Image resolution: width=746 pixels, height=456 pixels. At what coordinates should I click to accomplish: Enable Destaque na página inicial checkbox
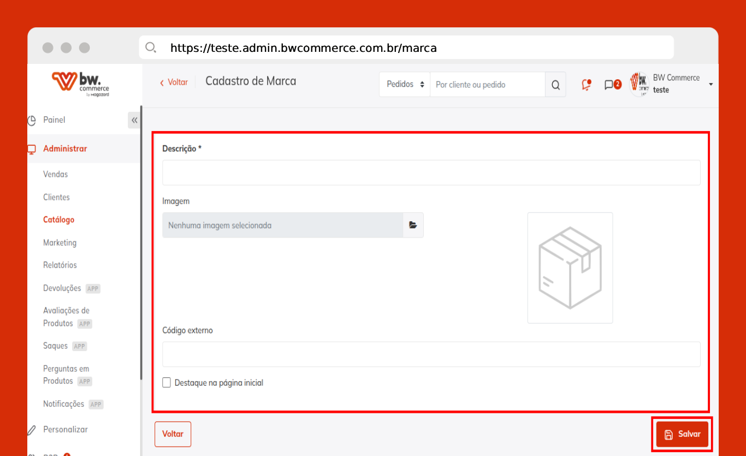pos(167,383)
